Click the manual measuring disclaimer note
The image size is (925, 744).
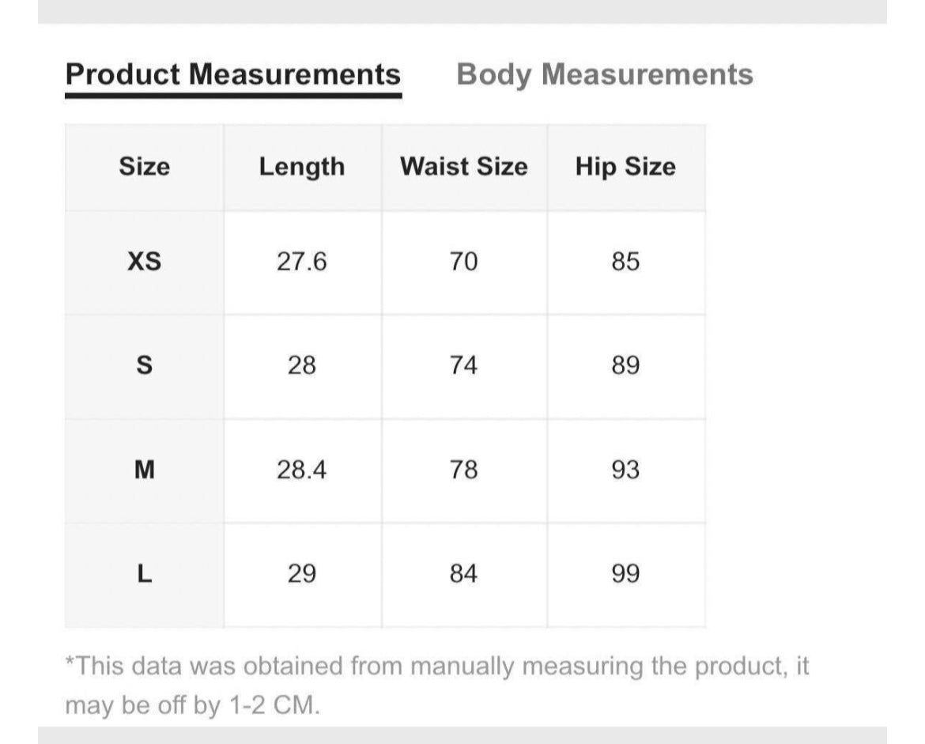436,685
